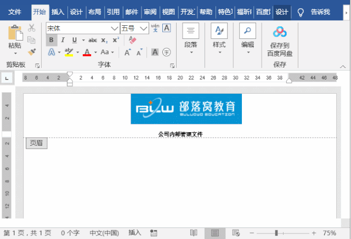Expand highlight color dropdown arrow

click(77, 53)
